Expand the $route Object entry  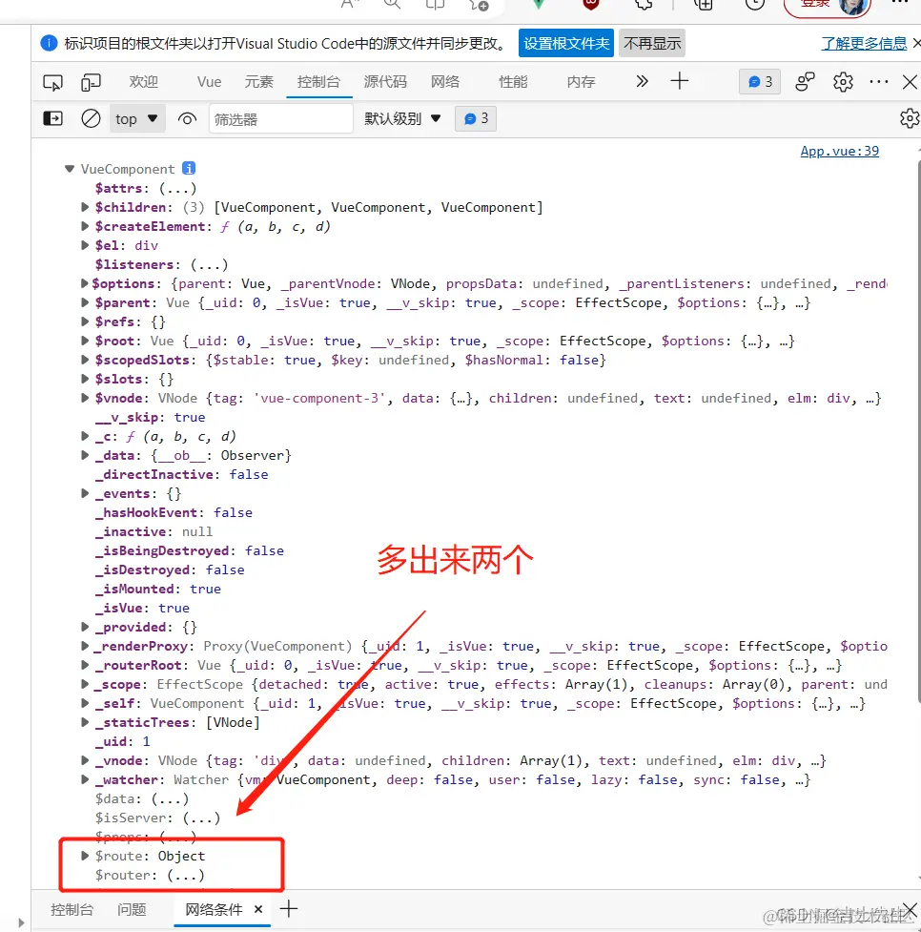coord(84,856)
